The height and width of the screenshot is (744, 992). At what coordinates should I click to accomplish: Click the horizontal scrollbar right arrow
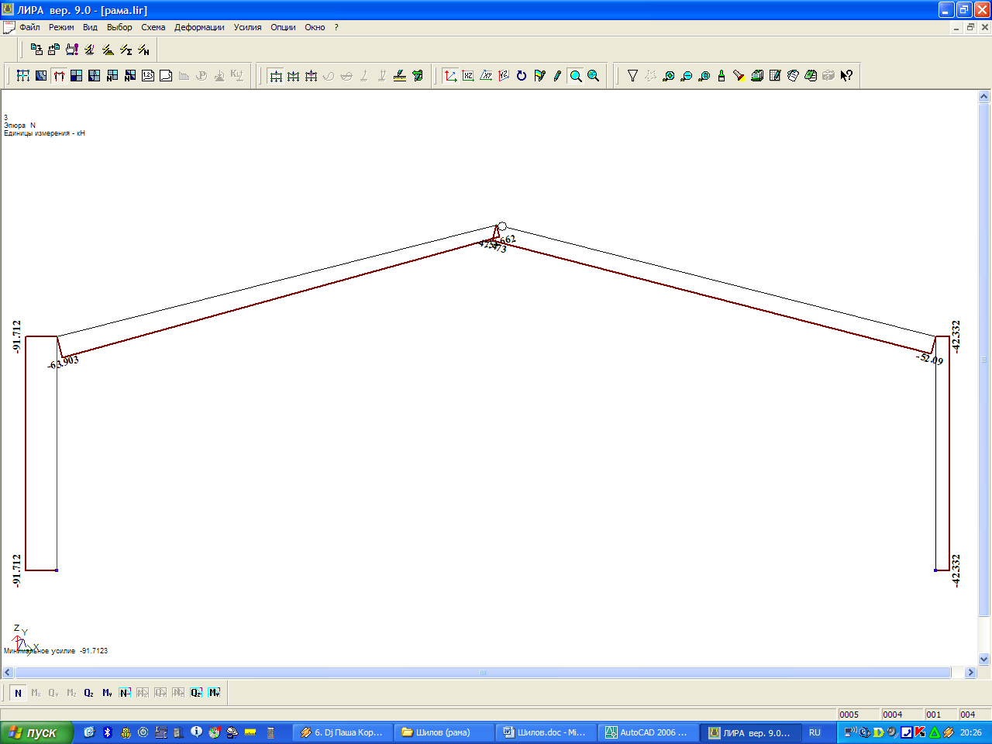pyautogui.click(x=970, y=673)
